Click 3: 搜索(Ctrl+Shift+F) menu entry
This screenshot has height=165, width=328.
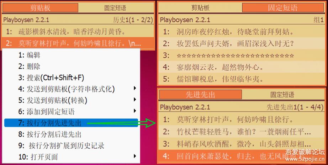point(51,78)
